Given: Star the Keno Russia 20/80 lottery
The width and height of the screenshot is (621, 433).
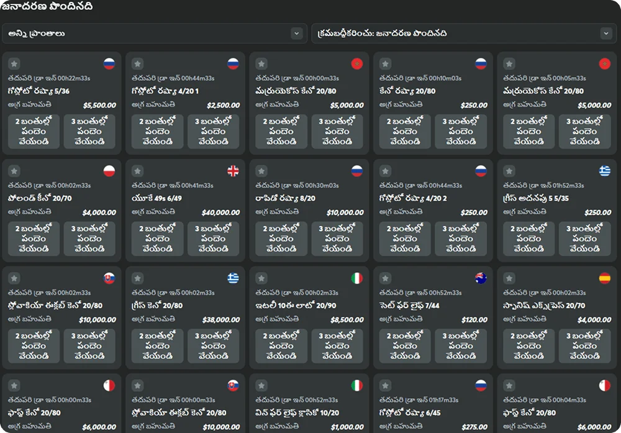Looking at the screenshot, I should pyautogui.click(x=385, y=64).
